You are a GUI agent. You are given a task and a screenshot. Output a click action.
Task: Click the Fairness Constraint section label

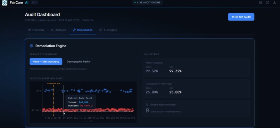click(43, 54)
